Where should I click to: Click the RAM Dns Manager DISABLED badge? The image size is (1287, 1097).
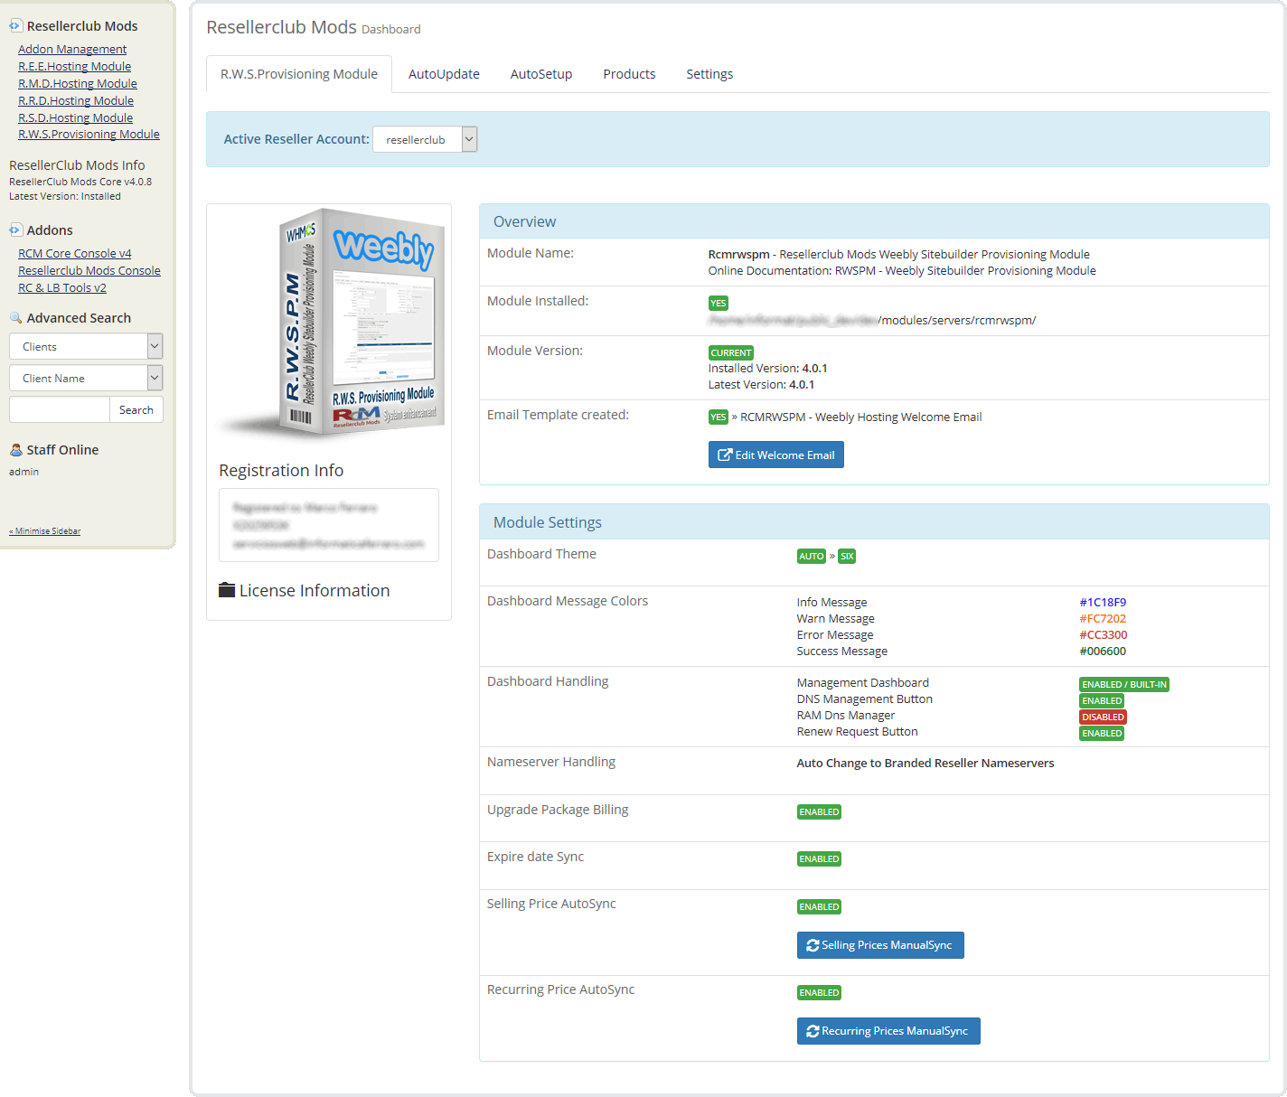(x=1103, y=717)
